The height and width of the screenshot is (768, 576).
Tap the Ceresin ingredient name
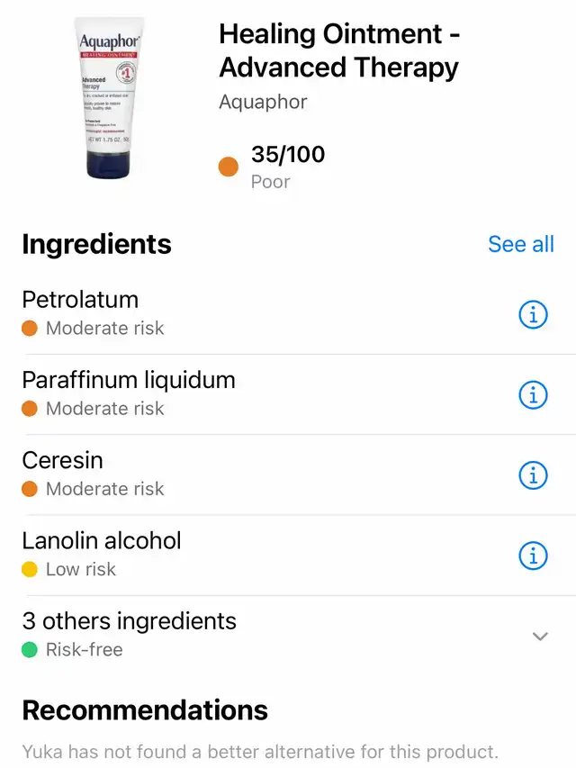point(62,460)
